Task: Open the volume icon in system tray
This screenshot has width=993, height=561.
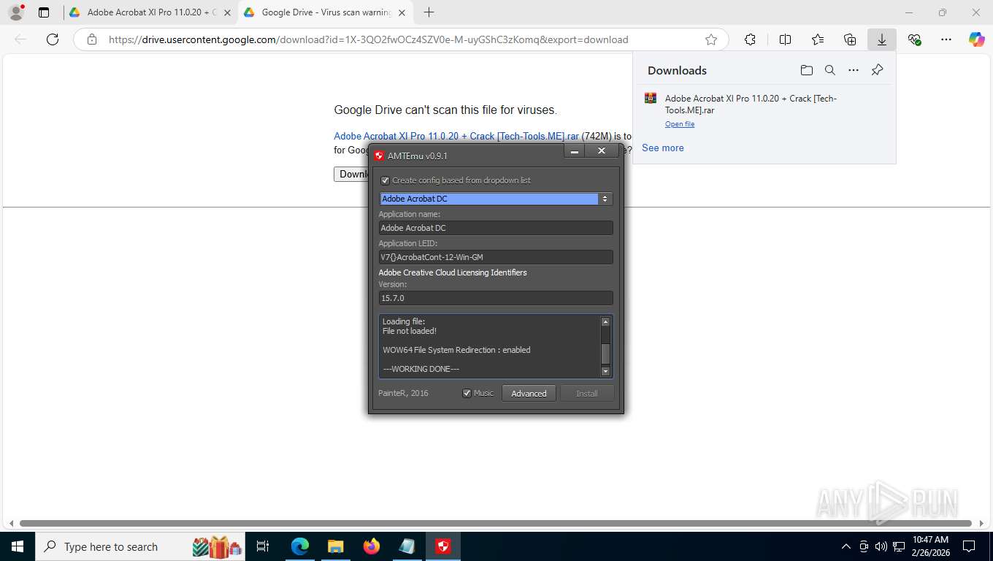Action: tap(881, 546)
